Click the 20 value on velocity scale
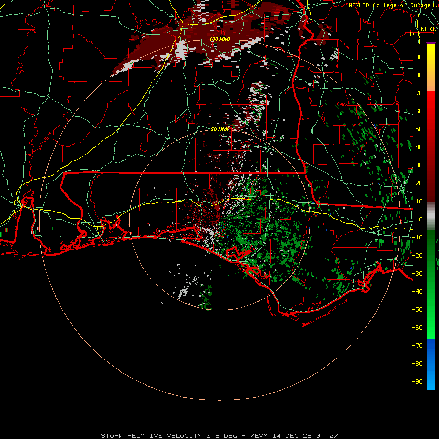The width and height of the screenshot is (439, 439). tap(419, 183)
